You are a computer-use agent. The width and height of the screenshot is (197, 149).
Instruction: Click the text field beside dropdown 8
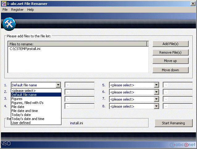pos(178,106)
